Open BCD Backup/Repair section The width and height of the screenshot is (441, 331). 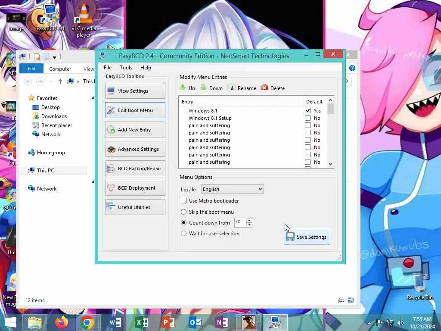tap(135, 169)
